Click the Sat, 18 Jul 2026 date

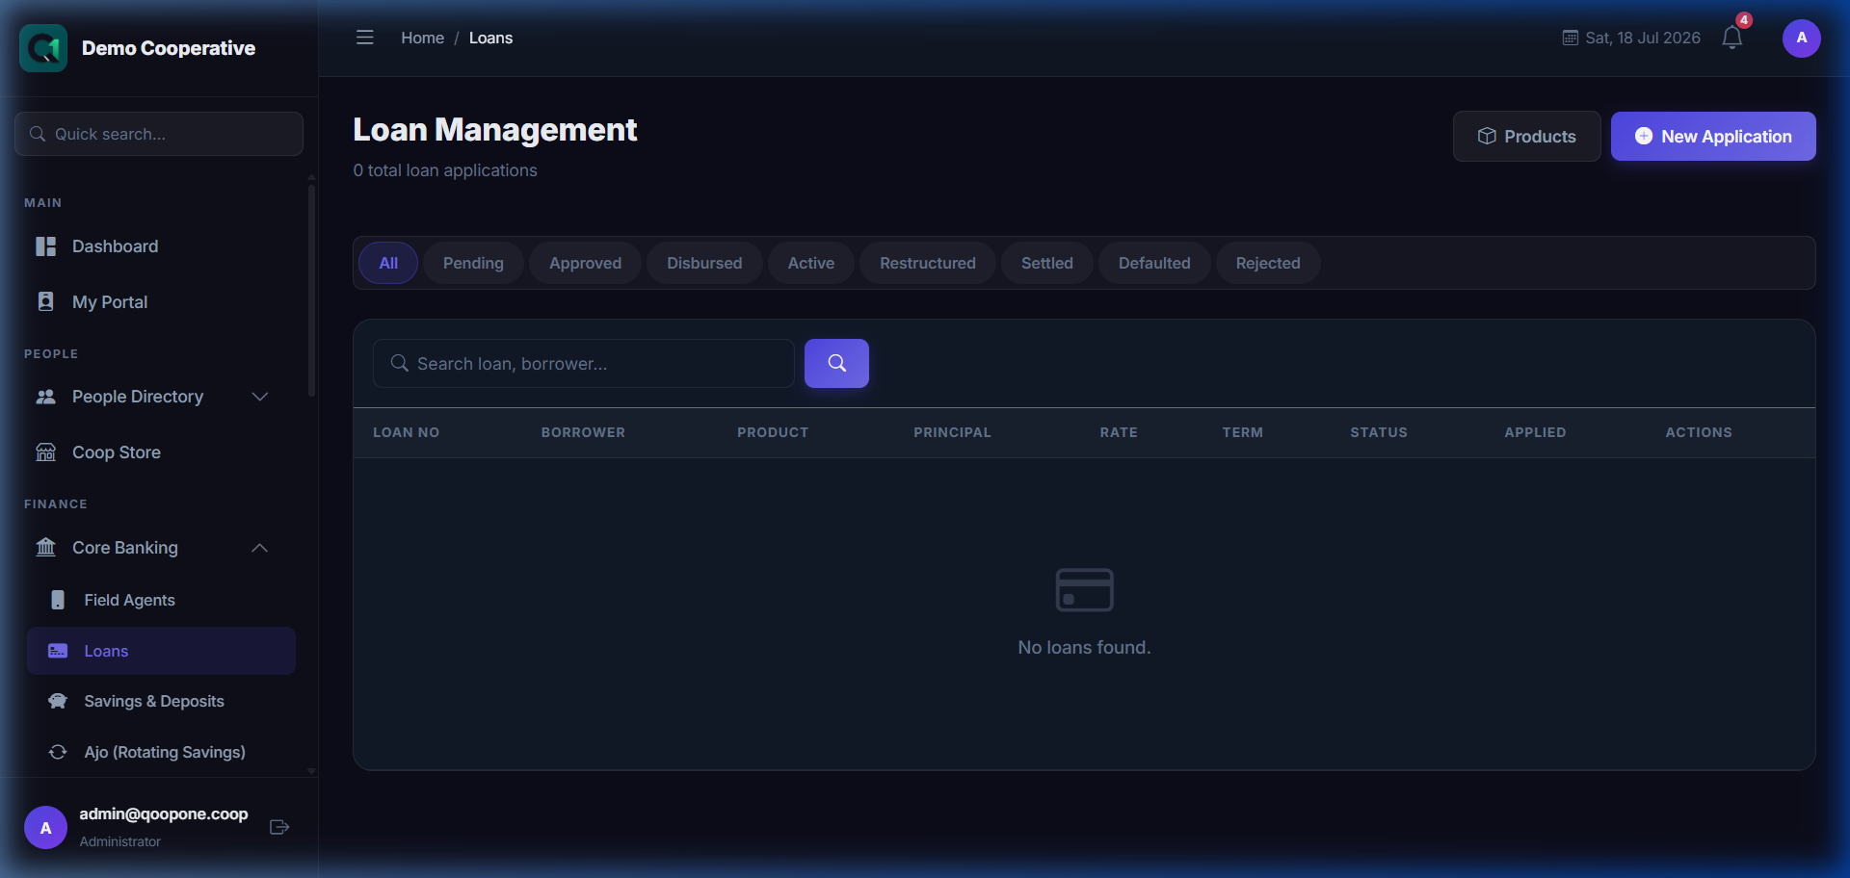coord(1643,38)
